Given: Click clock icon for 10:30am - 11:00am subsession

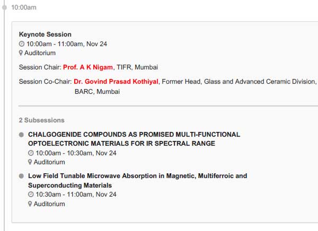Looking at the screenshot, I should click(31, 194).
